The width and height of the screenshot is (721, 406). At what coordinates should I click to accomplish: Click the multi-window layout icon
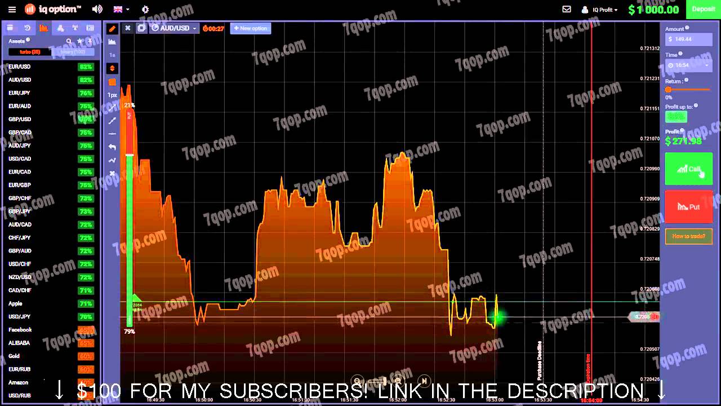141,28
